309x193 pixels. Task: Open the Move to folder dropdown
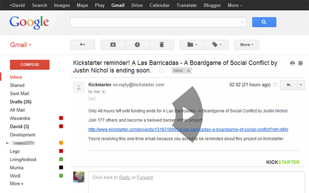pos(192,45)
